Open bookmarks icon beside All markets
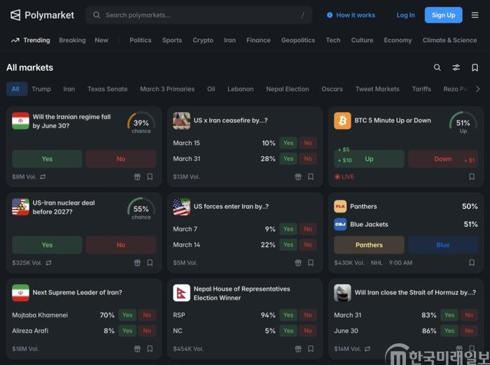 (475, 67)
